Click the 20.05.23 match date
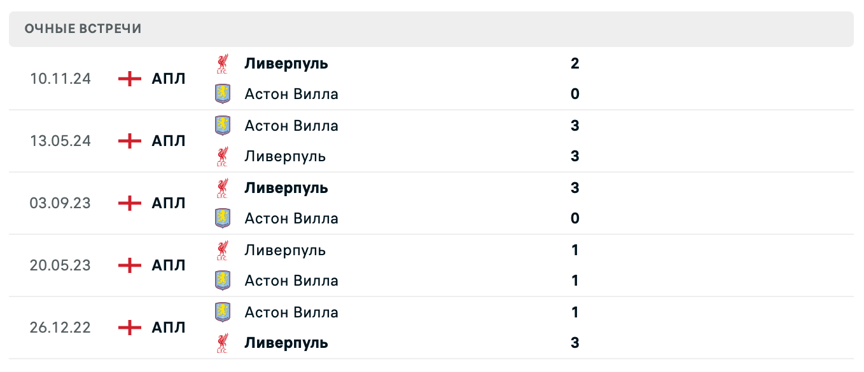 pyautogui.click(x=60, y=265)
